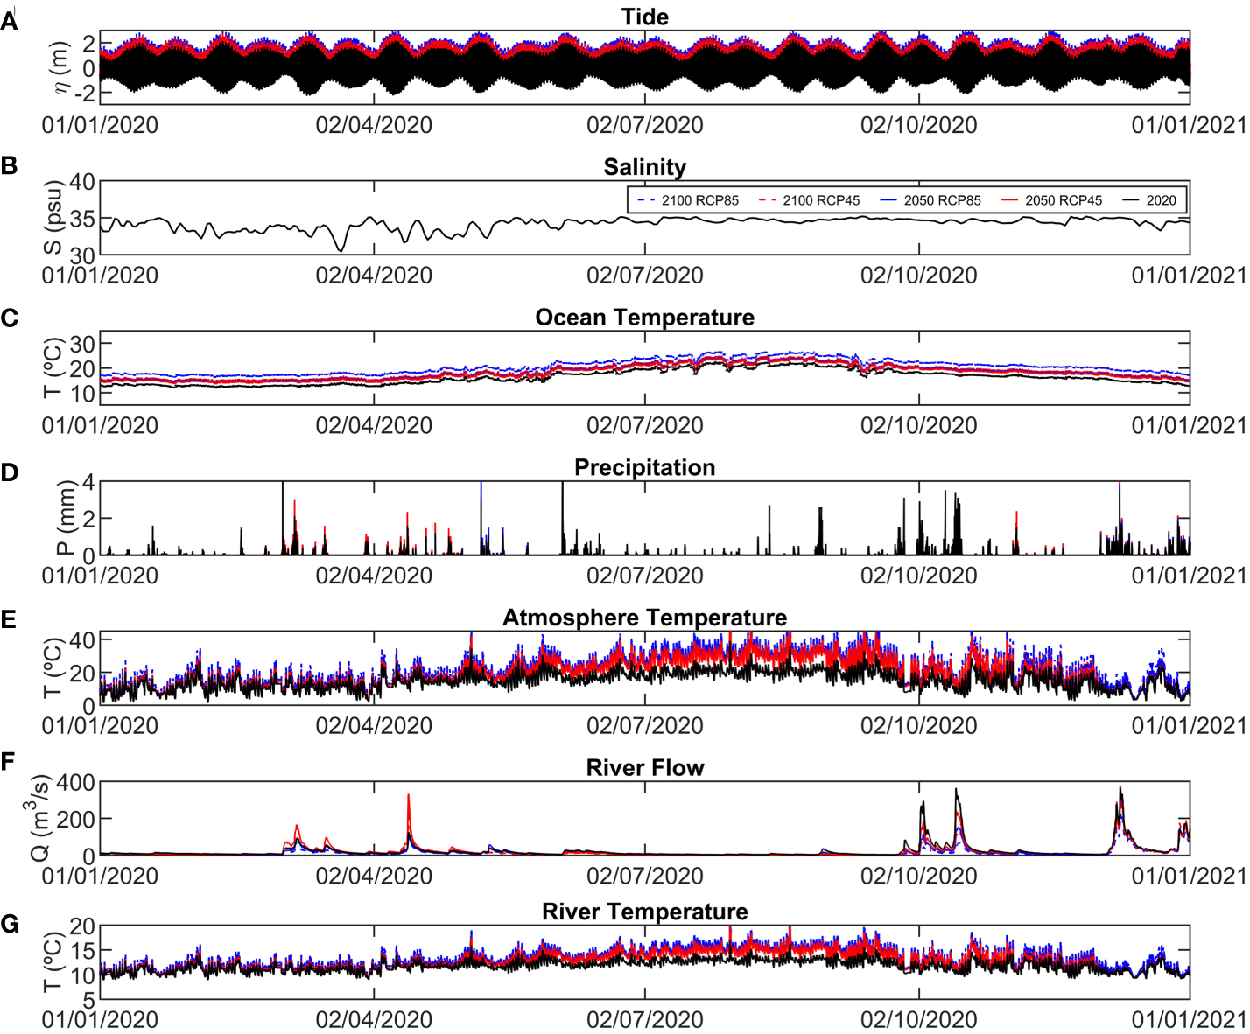Click the S (psu) y-axis label
This screenshot has width=1250, height=1034.
pos(54,218)
